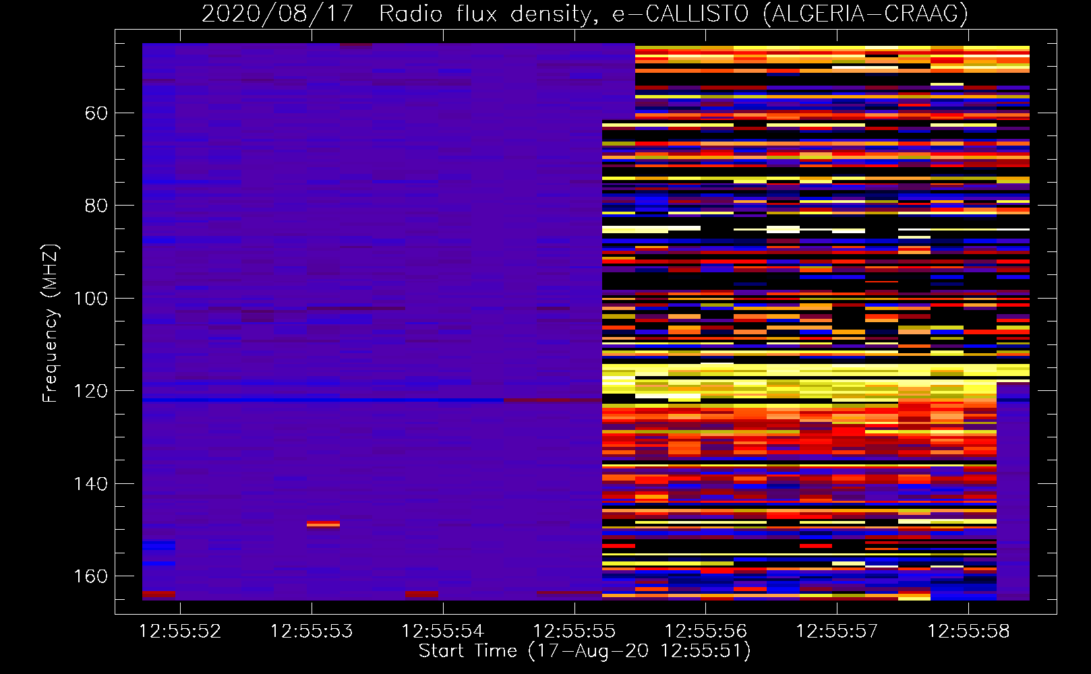Click the 60 frequency tick label
1091x674 pixels.
coord(96,113)
